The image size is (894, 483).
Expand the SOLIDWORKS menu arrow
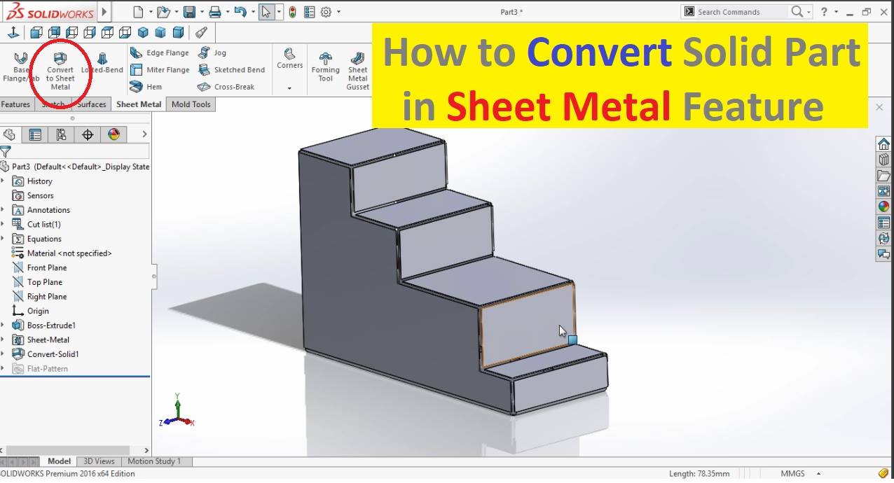(x=104, y=12)
